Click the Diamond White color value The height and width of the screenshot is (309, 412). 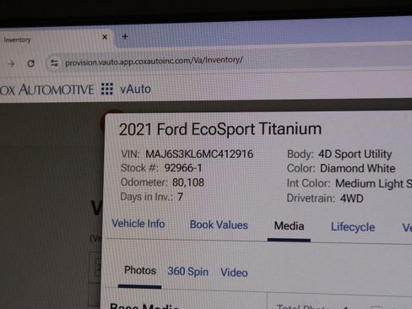pos(358,168)
